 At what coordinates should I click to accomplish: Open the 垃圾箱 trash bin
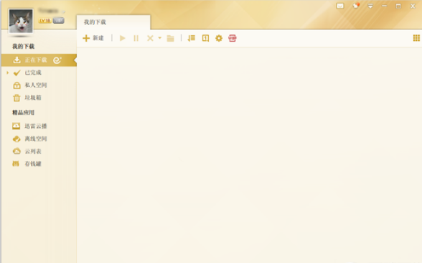[x=33, y=98]
